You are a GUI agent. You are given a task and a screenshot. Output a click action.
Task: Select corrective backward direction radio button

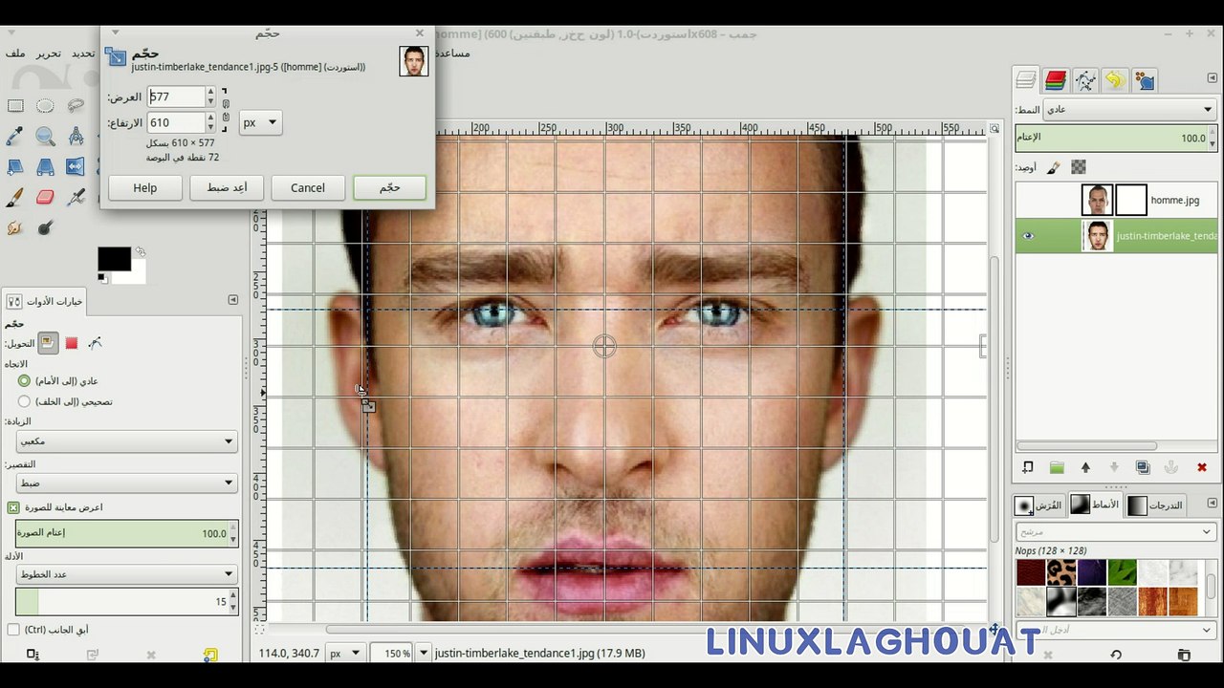(x=25, y=401)
